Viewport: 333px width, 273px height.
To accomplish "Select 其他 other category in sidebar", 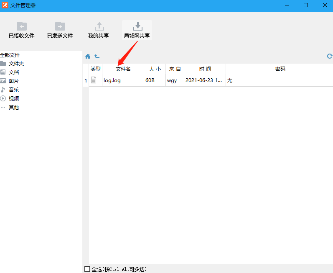I will click(13, 108).
